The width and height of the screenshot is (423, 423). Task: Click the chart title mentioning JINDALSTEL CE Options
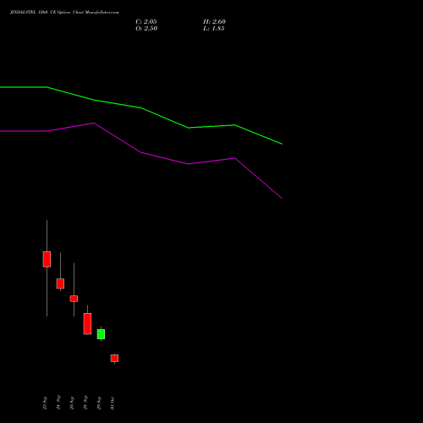pos(64,13)
